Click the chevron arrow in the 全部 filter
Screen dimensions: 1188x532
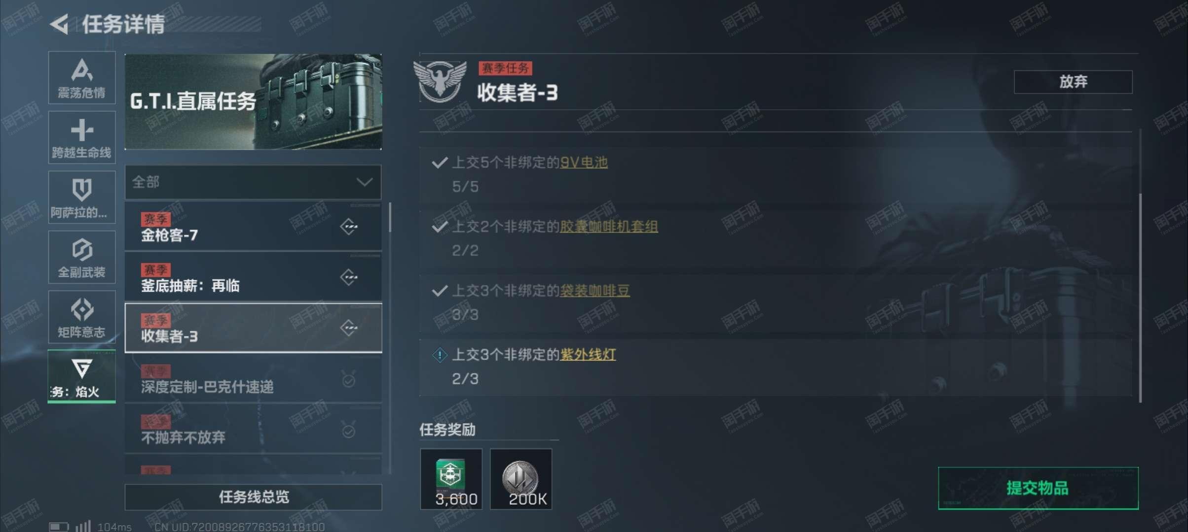coord(365,182)
